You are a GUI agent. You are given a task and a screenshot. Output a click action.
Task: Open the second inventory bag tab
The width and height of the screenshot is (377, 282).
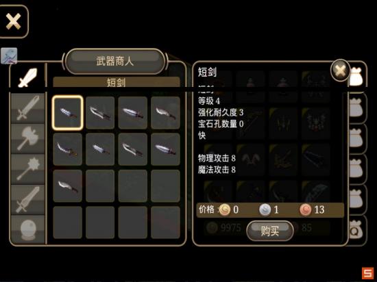(x=356, y=108)
